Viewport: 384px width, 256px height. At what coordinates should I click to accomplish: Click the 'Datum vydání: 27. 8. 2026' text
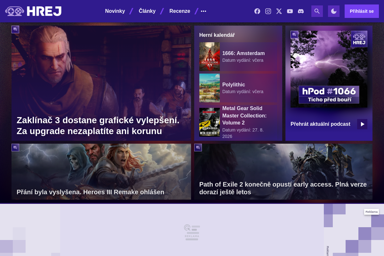243,133
